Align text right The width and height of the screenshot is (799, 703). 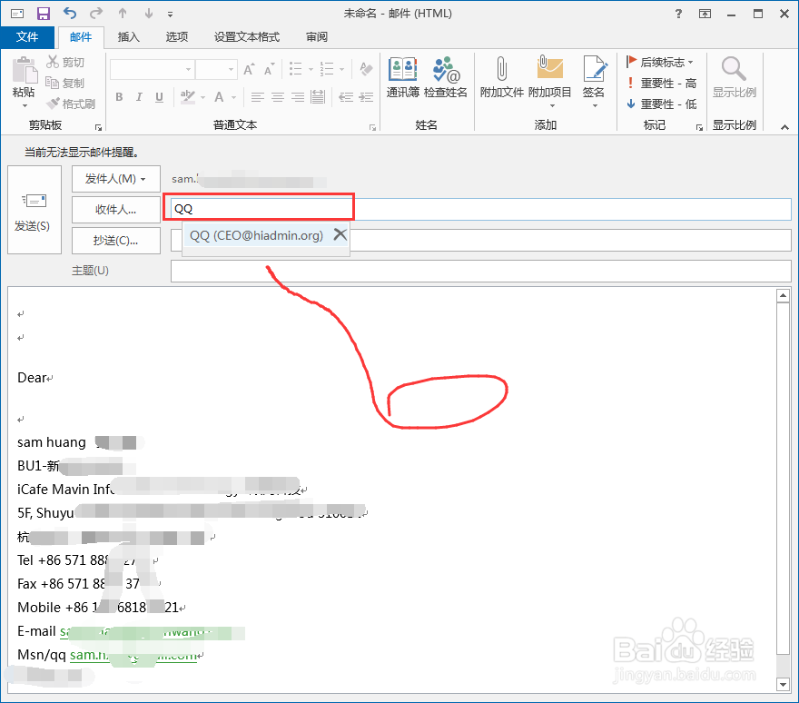click(x=298, y=97)
